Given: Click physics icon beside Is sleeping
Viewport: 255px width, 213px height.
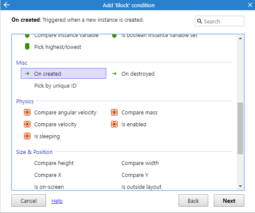Looking at the screenshot, I should tap(27, 136).
